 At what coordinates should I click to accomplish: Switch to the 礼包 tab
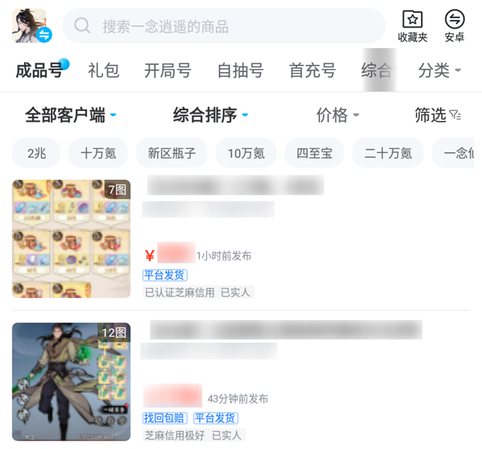click(x=103, y=70)
